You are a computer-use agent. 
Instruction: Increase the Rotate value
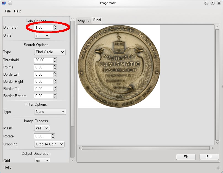(53, 135)
